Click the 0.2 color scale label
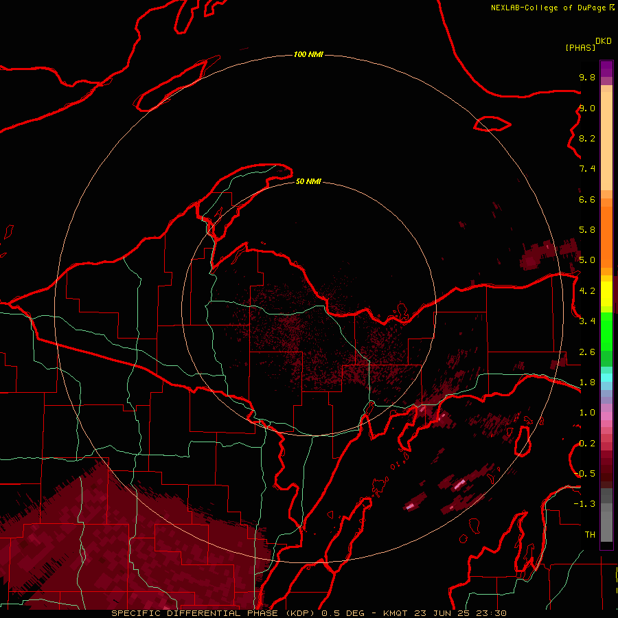The image size is (618, 618). click(x=587, y=444)
